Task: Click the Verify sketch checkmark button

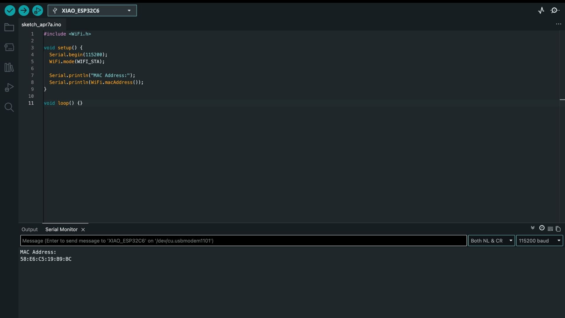Action: tap(10, 11)
